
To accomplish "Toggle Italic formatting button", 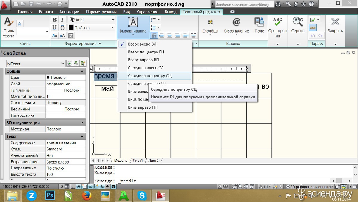I will (62, 20).
